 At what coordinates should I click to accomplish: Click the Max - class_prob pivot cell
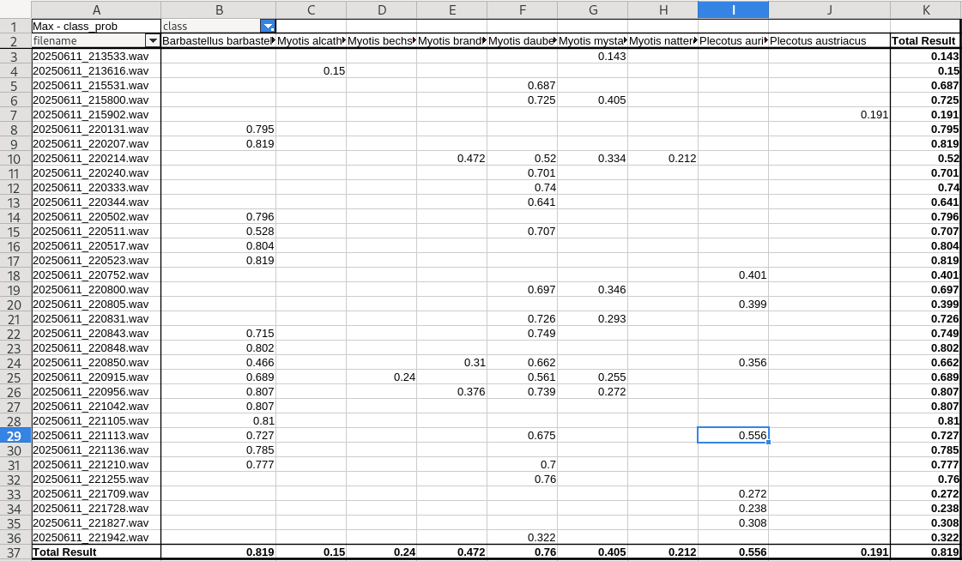tap(95, 27)
